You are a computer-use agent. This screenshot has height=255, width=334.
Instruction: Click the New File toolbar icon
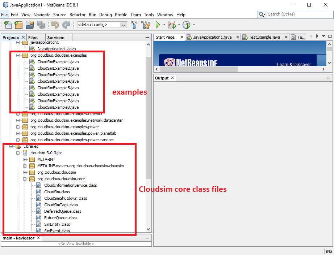(8, 25)
